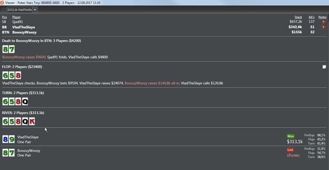Open the $313,1k VladTheSla hand dropdown arrow
This screenshot has width=329, height=170.
coord(35,10)
